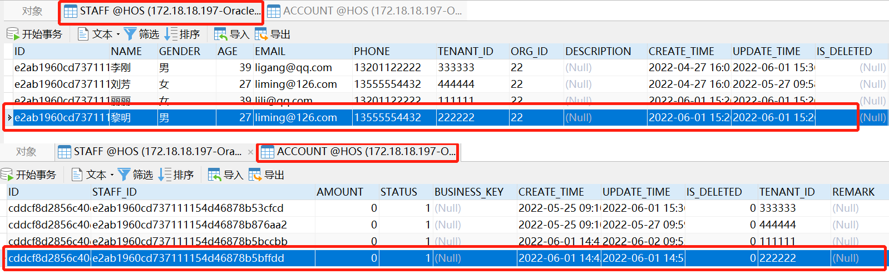Click the TENANT_ID column header in STAFF table
The width and height of the screenshot is (889, 274).
pos(465,52)
